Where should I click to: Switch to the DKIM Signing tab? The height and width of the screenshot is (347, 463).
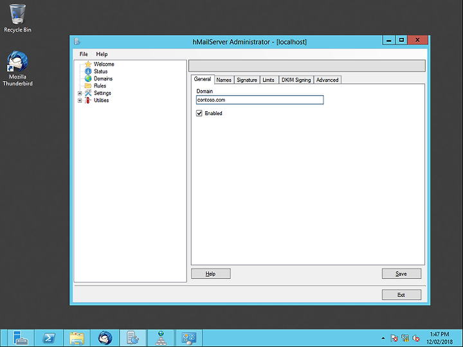(x=296, y=80)
